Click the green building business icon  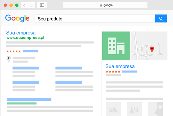(x=116, y=46)
